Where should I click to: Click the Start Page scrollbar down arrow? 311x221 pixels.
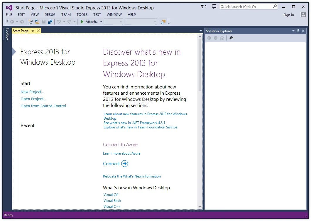click(x=200, y=207)
